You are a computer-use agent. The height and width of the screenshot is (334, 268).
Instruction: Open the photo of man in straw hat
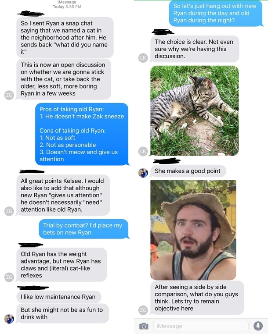click(x=193, y=230)
